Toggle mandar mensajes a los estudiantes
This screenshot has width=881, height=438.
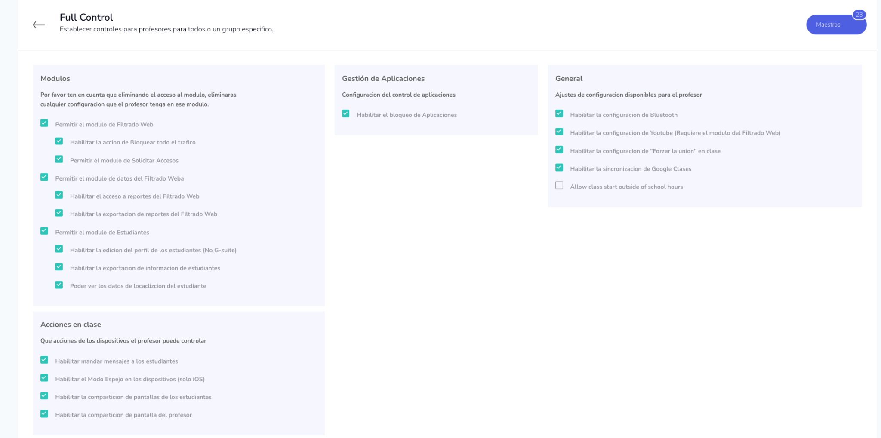44,360
